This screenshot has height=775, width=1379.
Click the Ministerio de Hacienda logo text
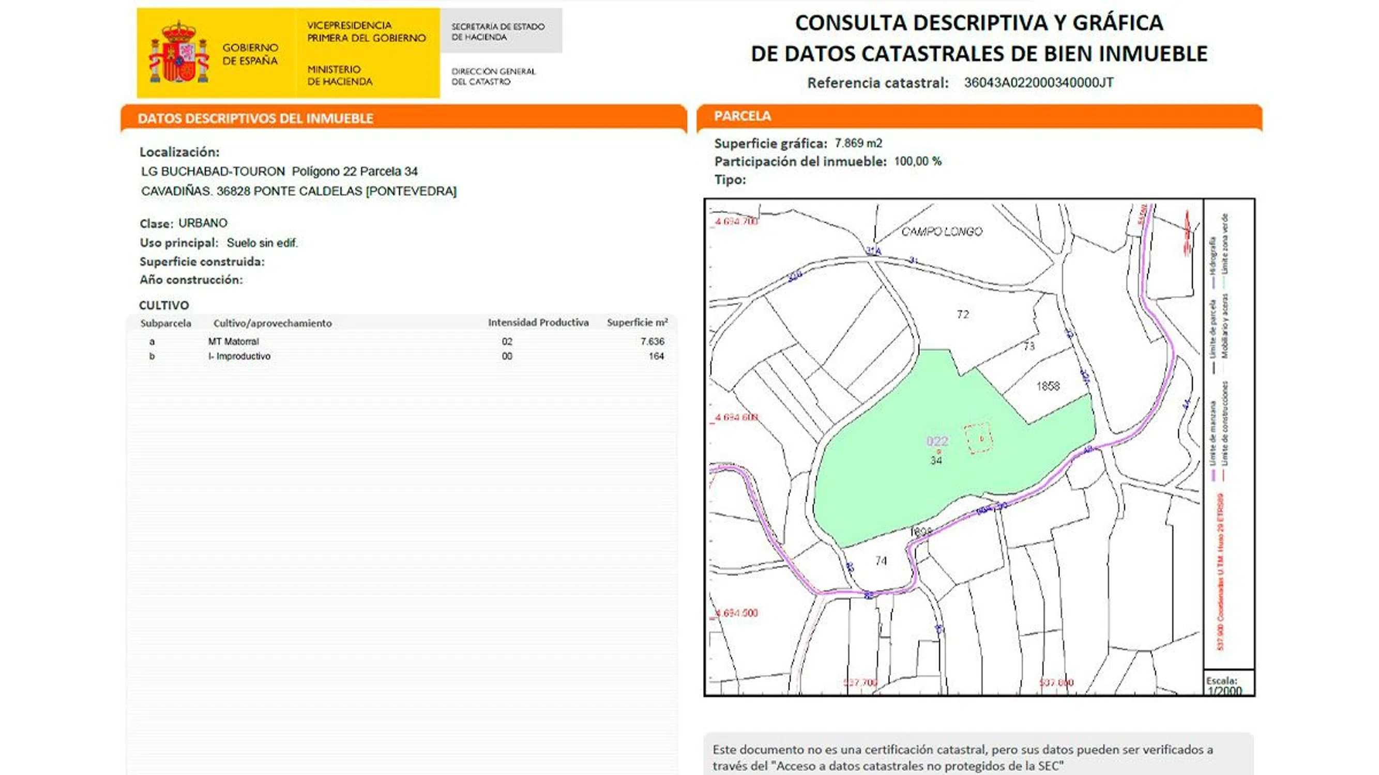coord(339,75)
